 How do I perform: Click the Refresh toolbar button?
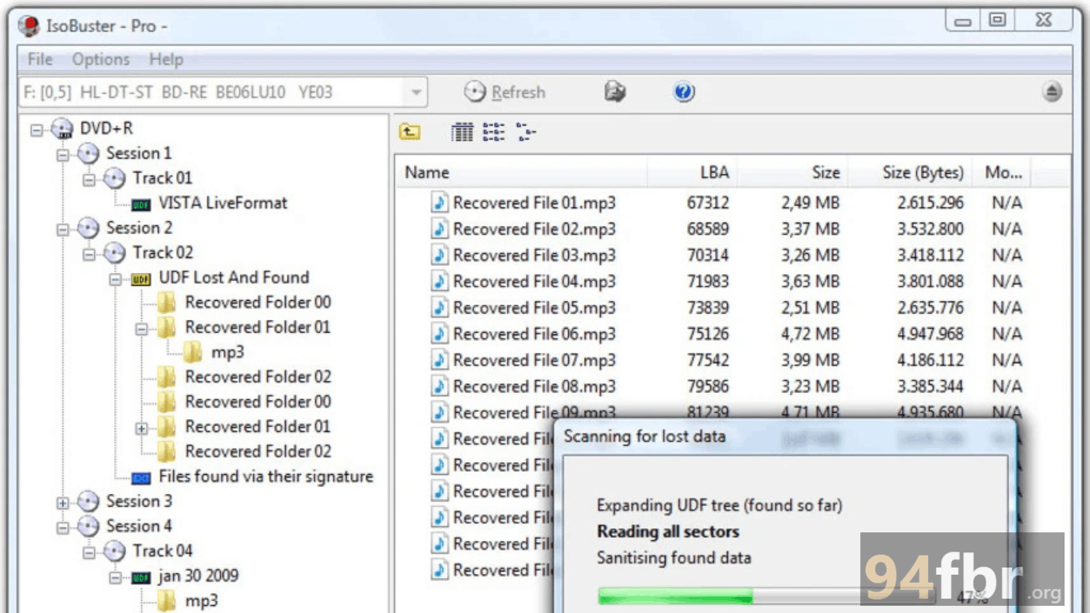[505, 93]
